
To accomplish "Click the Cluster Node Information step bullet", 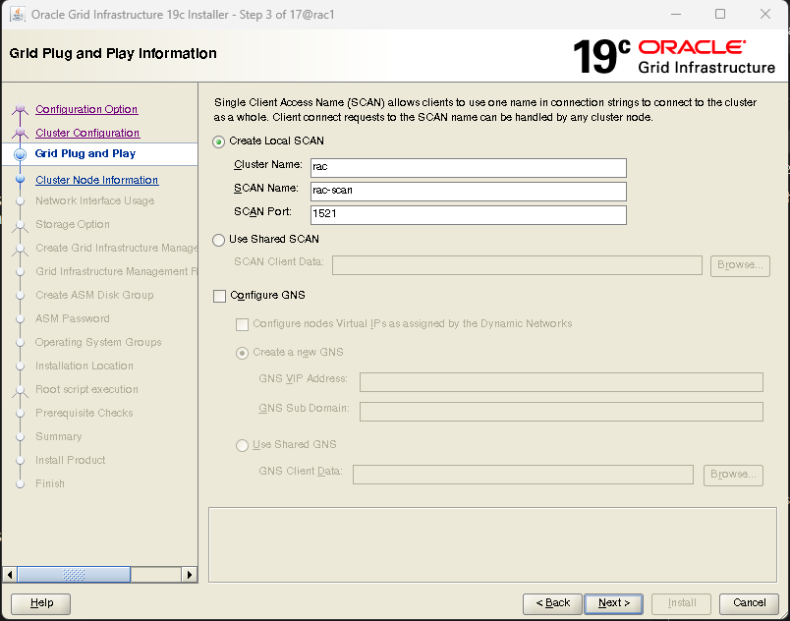I will click(21, 179).
